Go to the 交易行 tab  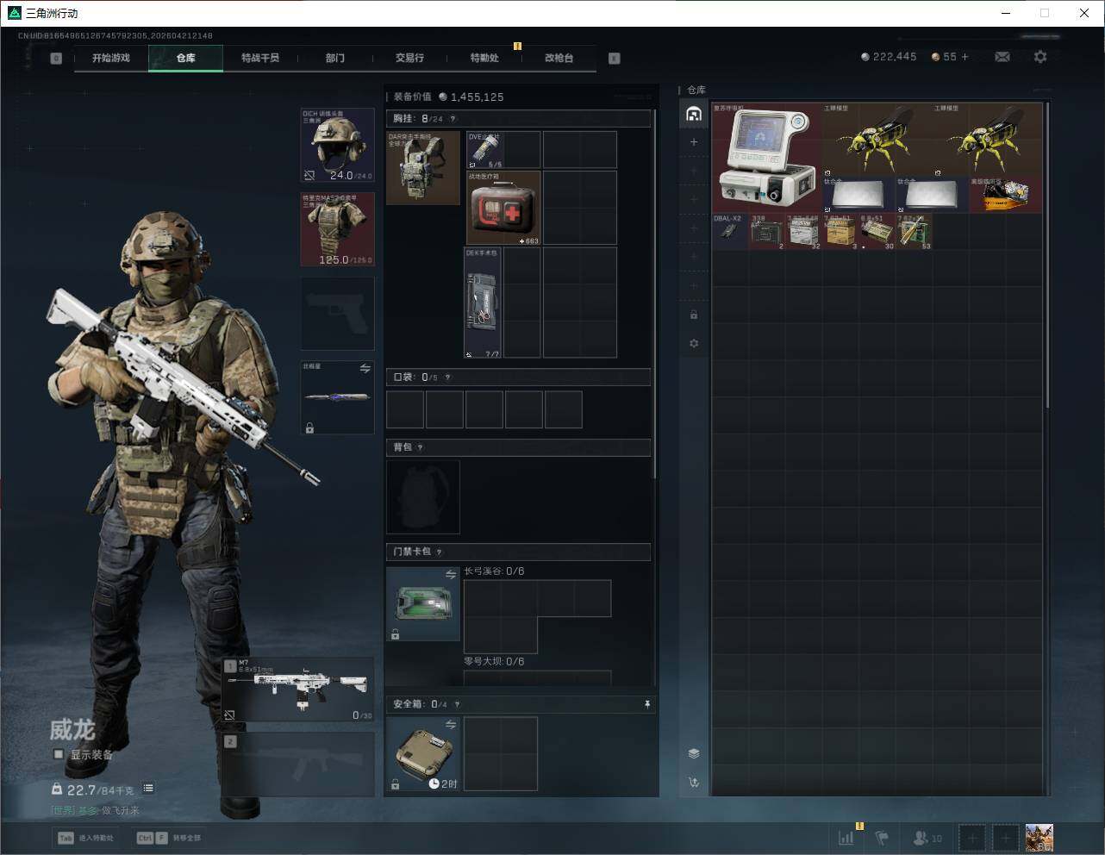point(409,58)
